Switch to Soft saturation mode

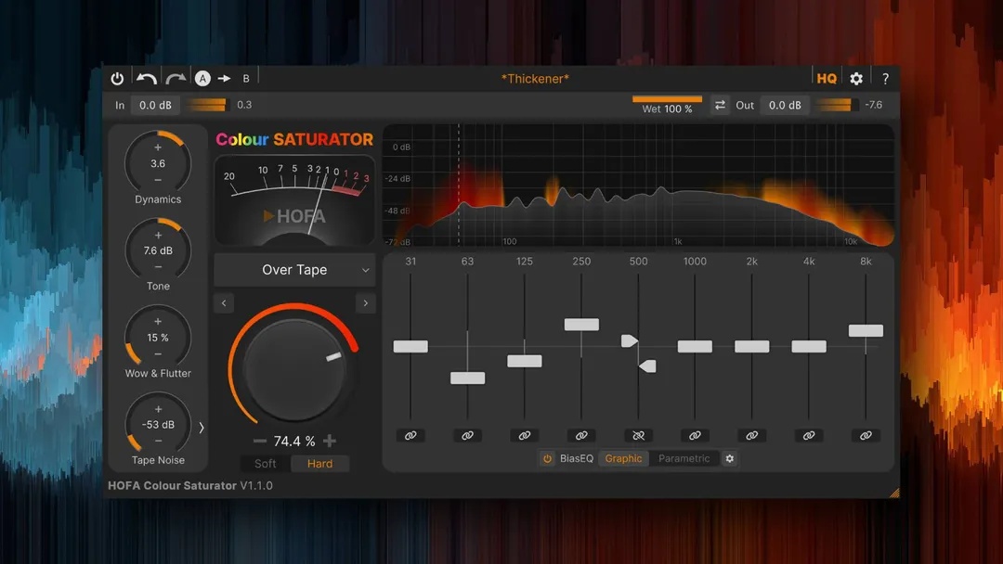265,464
